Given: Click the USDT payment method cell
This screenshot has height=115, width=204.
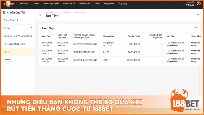Looking at the screenshot, I should point(105,60).
